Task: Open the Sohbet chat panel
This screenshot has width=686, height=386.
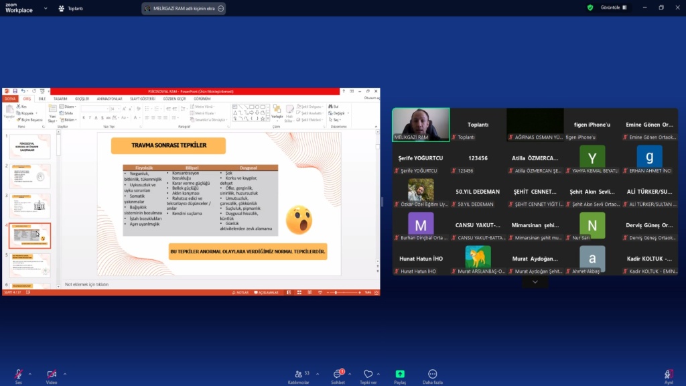Action: [338, 374]
